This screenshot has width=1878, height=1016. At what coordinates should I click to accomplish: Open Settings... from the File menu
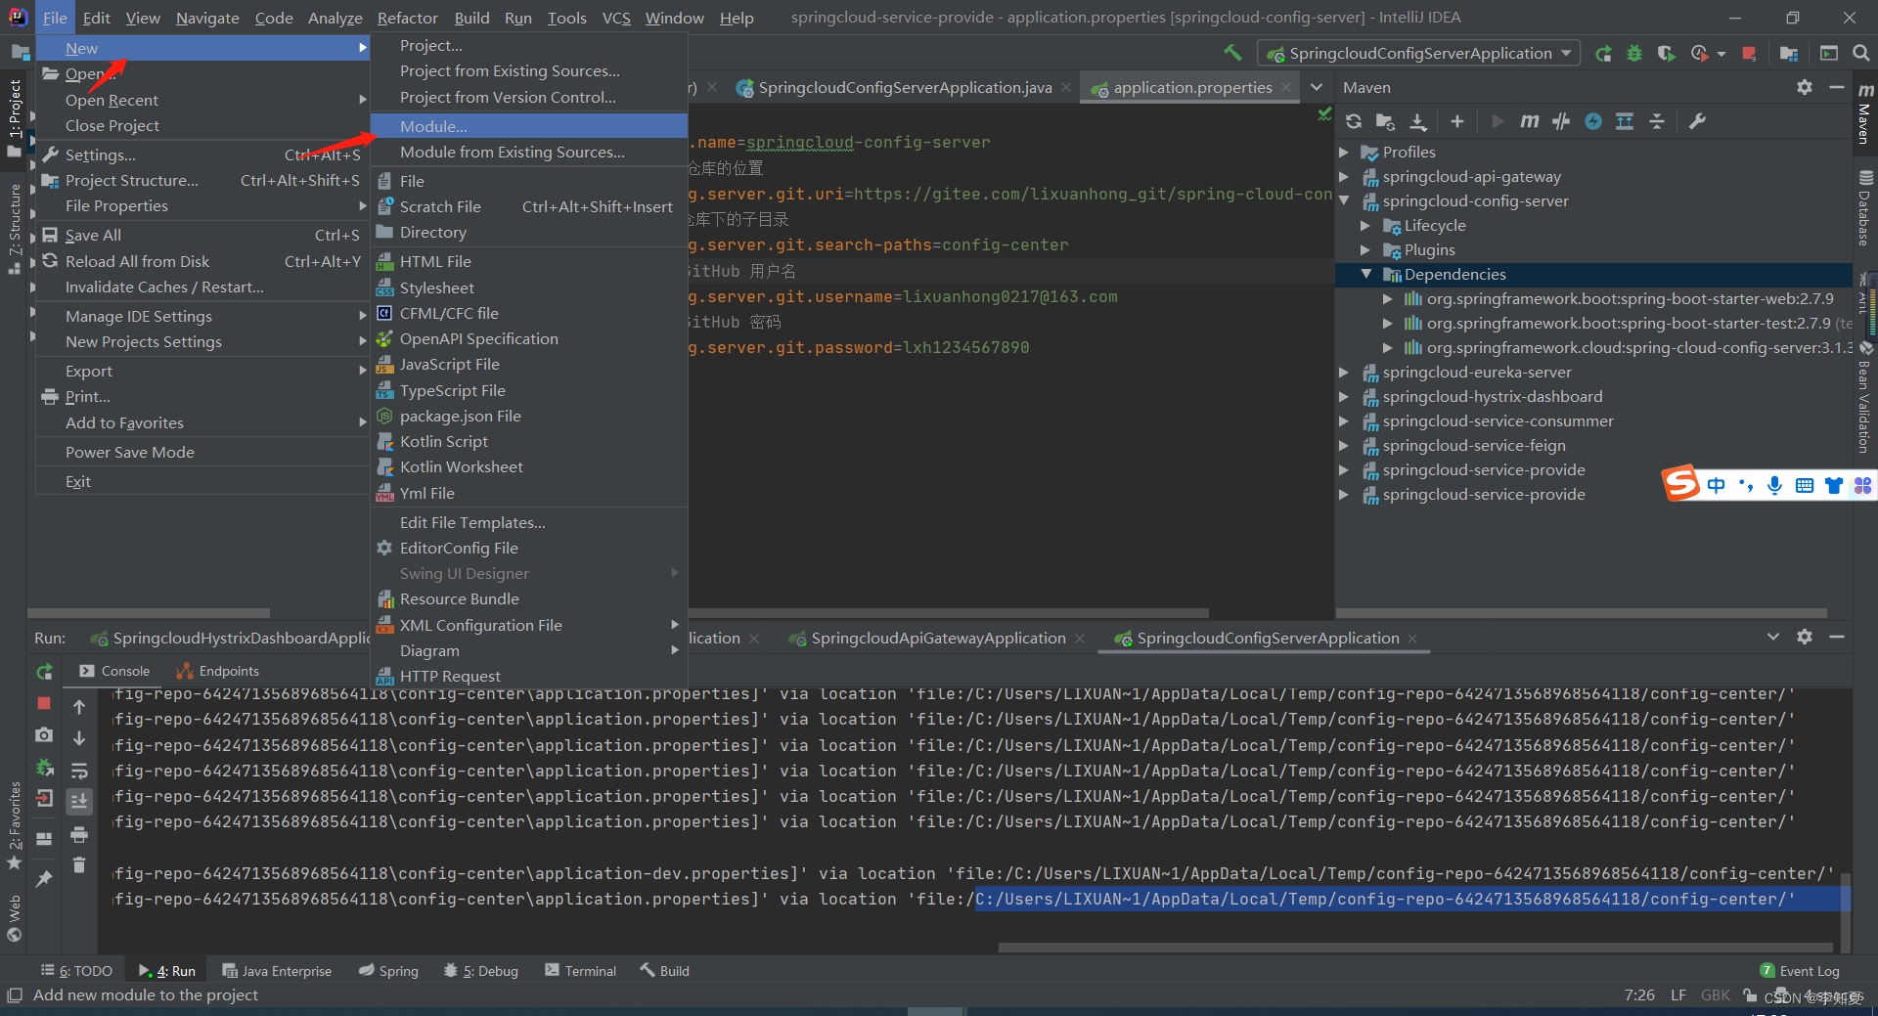(201, 155)
